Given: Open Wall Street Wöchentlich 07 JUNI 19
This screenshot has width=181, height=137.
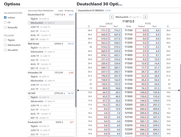Looking at the screenshot, I should (x=51, y=52).
